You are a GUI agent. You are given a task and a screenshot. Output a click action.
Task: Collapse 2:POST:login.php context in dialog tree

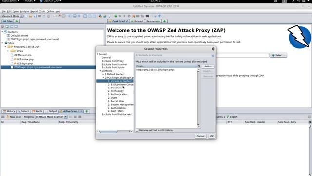point(103,78)
